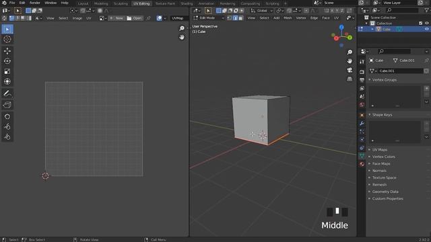Click Cube.001 mesh name field
The height and width of the screenshot is (242, 431).
pyautogui.click(x=401, y=71)
